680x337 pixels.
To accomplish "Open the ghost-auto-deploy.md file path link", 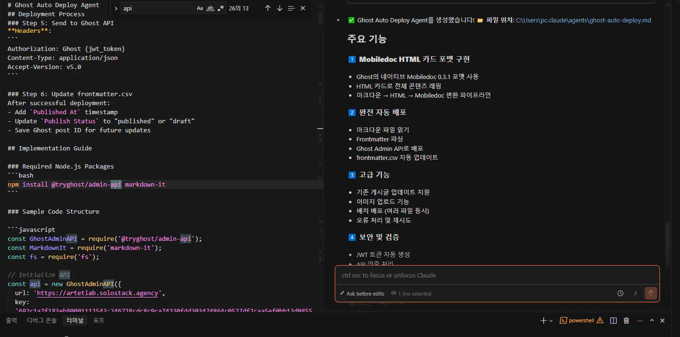I will pos(583,20).
